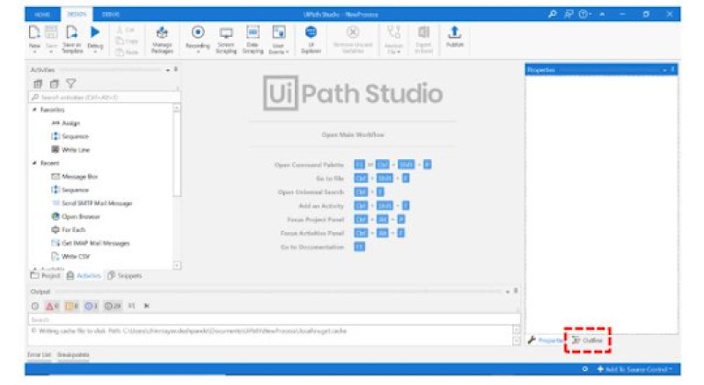
Task: Launch Data Scraping
Action: point(253,40)
